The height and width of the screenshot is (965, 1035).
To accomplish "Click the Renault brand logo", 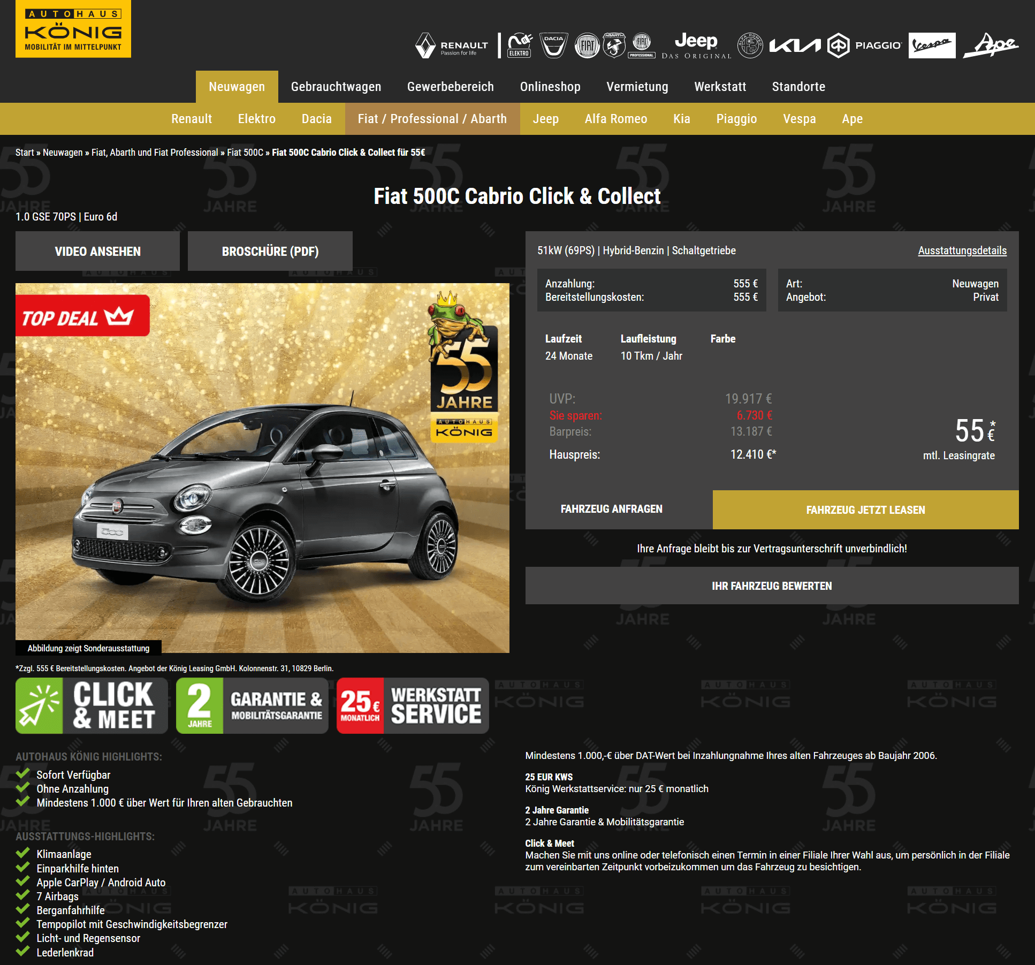I will coord(452,46).
